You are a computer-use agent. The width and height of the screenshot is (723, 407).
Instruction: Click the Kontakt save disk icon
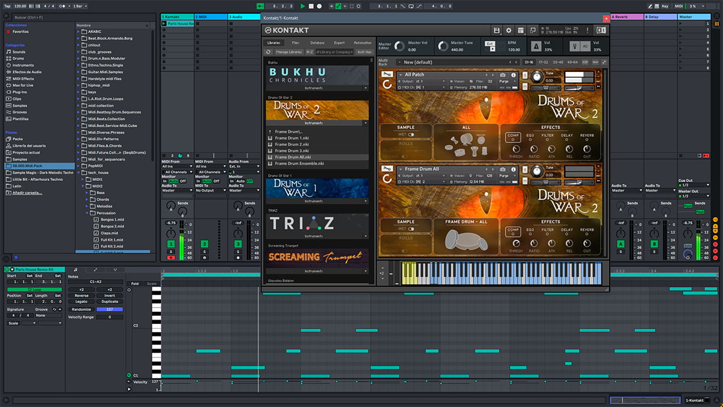click(x=496, y=30)
